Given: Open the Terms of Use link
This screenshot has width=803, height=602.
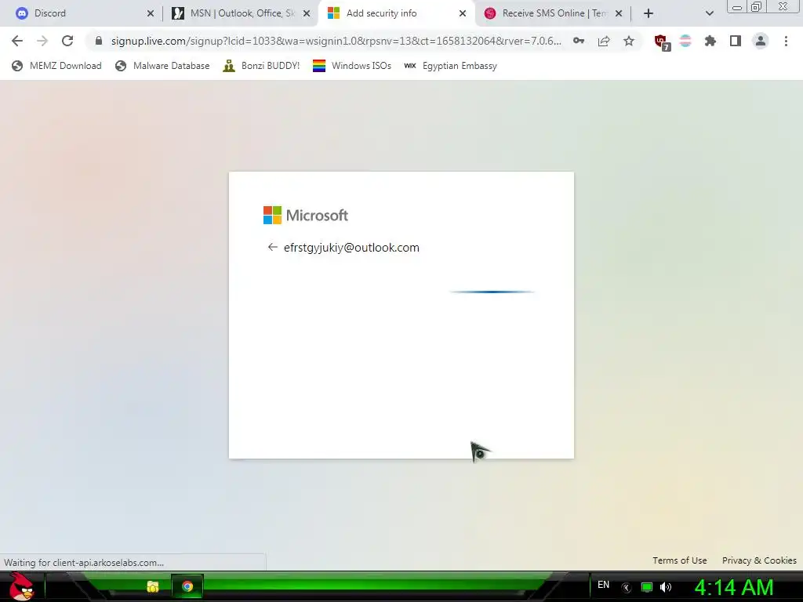Looking at the screenshot, I should 680,560.
